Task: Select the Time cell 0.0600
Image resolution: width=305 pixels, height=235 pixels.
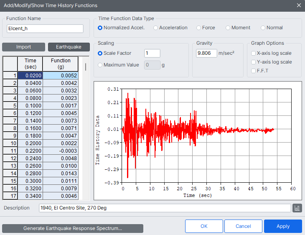Action: pos(30,91)
